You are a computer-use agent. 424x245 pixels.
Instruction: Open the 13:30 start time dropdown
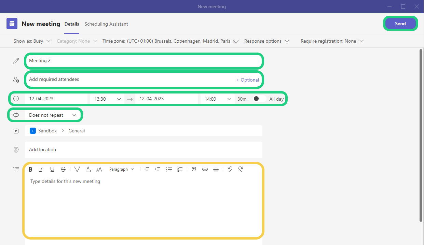pos(108,99)
